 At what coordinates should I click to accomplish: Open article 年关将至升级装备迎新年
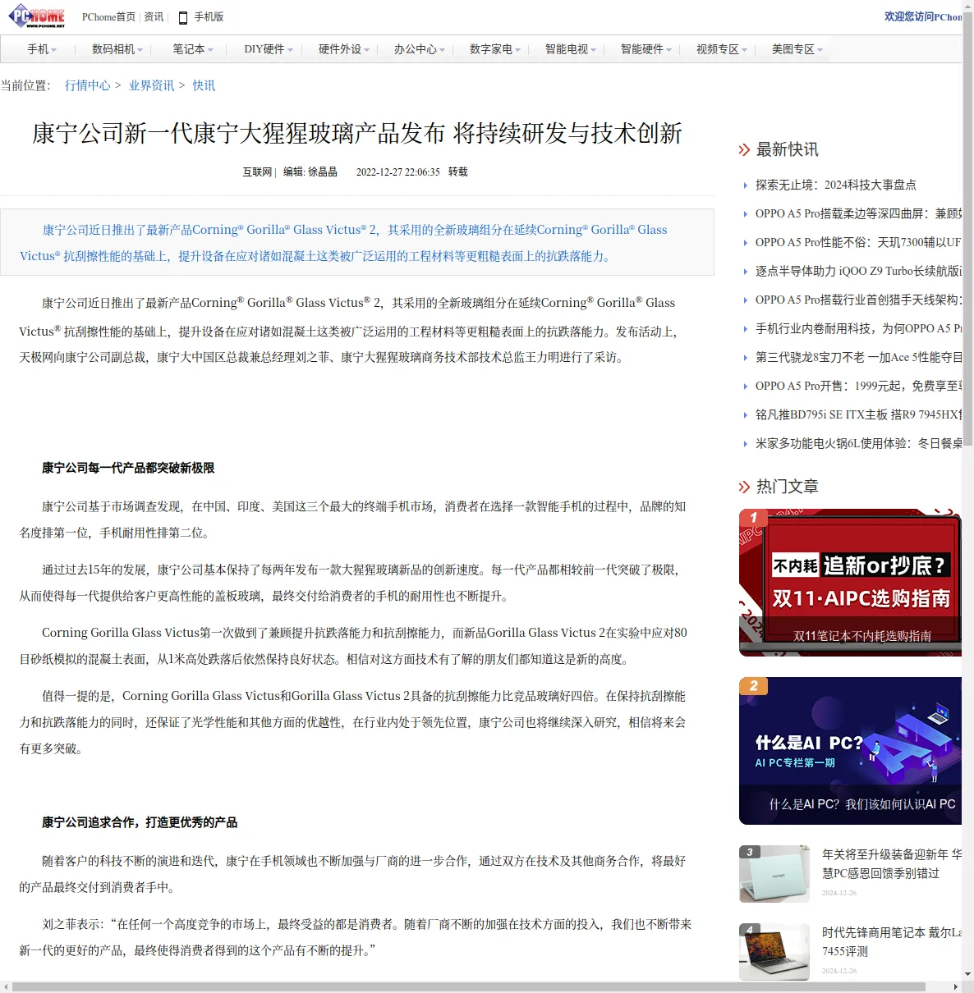click(x=892, y=864)
